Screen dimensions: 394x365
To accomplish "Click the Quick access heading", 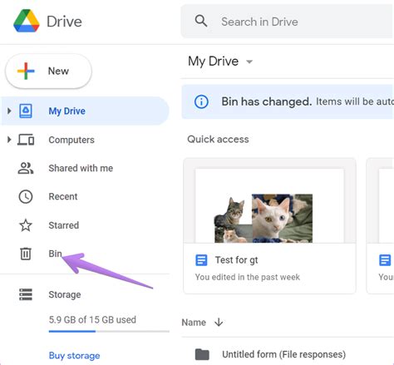I will (218, 139).
